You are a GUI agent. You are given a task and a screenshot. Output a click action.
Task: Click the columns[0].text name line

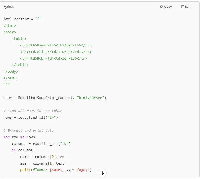point(43,157)
